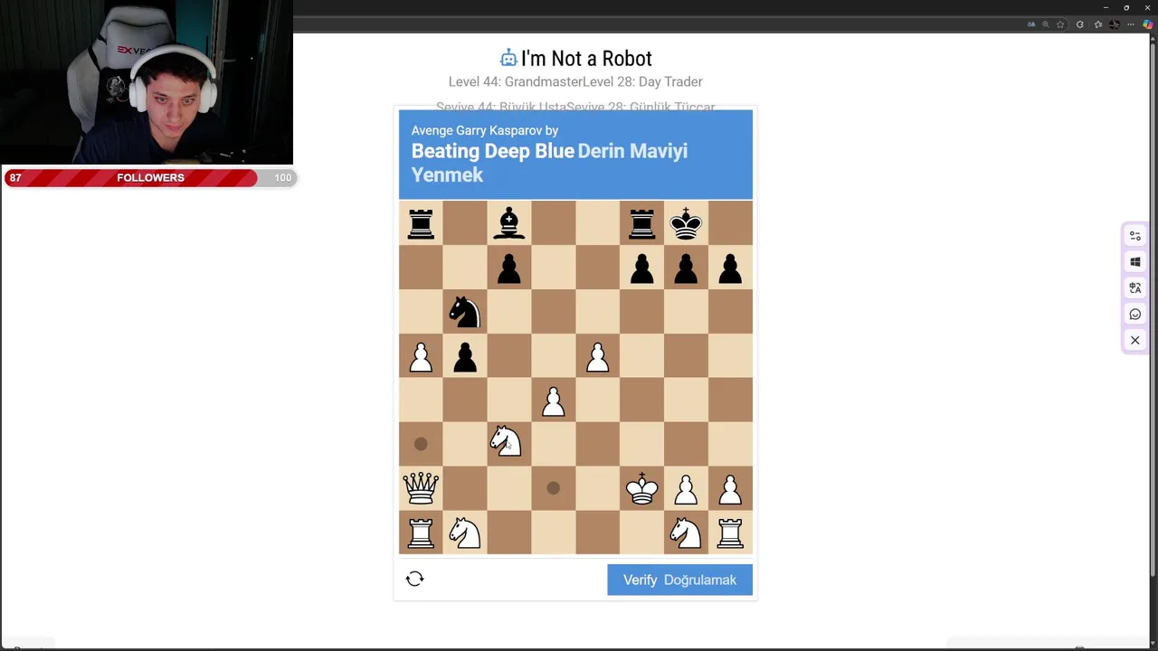The image size is (1158, 651).
Task: Click the black pawn on b5
Action: [x=464, y=356]
